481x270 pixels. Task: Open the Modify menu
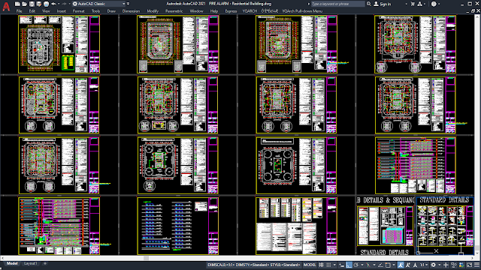coord(153,11)
